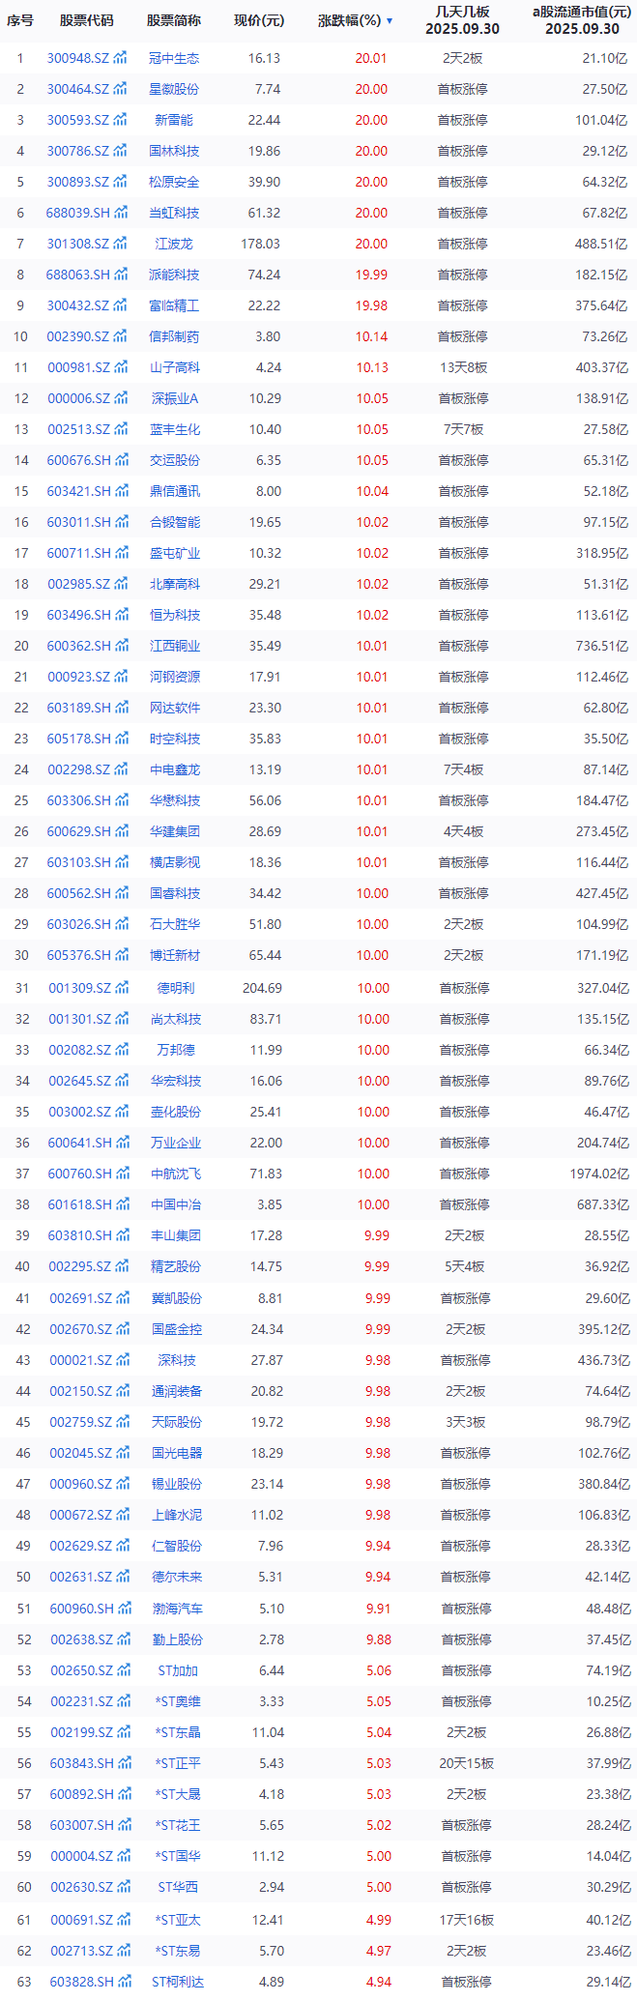Show the chart icon for 600362.SH
637x2001 pixels.
click(121, 646)
